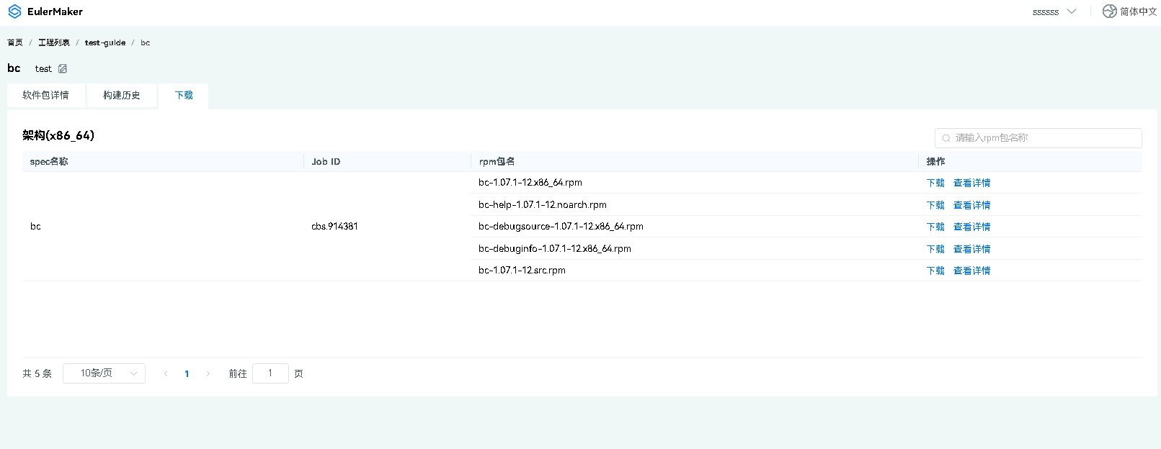The height and width of the screenshot is (449, 1161).
Task: Select the 下载 tab
Action: [x=184, y=95]
